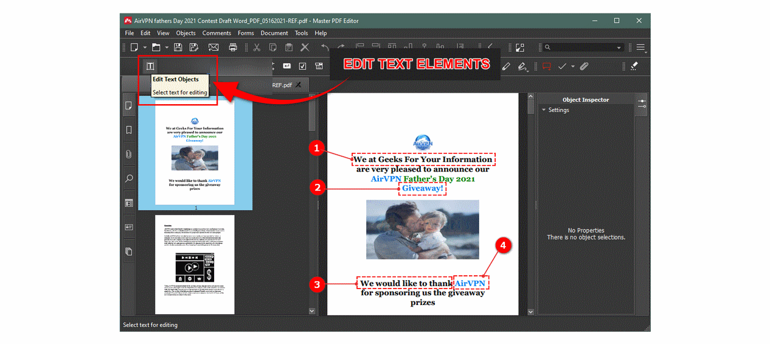Click 'We at Geeks For Your Information' text
The width and height of the screenshot is (770, 344).
click(x=423, y=160)
